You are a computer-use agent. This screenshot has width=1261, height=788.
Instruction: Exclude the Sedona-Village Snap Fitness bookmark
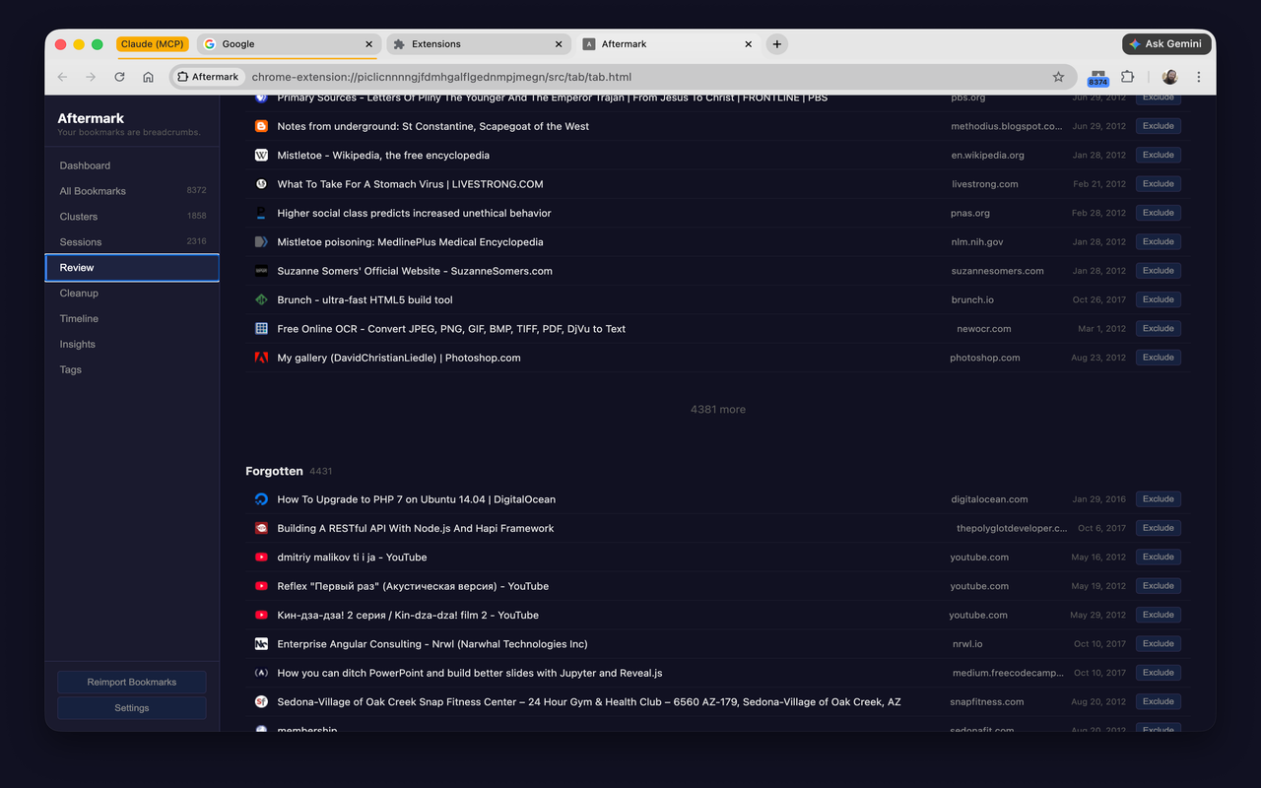[1159, 702]
